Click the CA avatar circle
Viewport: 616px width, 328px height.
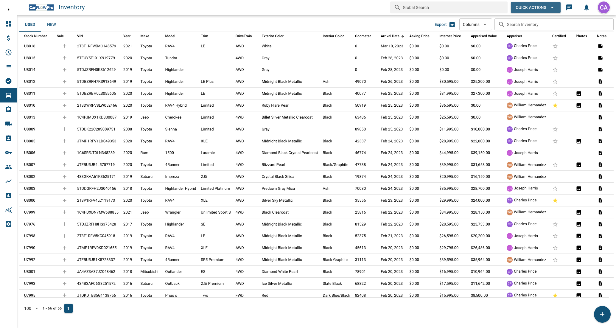pos(603,7)
